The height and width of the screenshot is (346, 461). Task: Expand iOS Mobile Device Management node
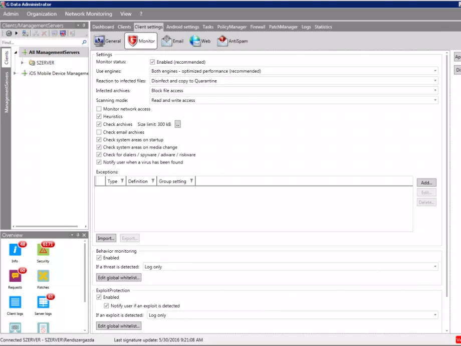pos(15,73)
